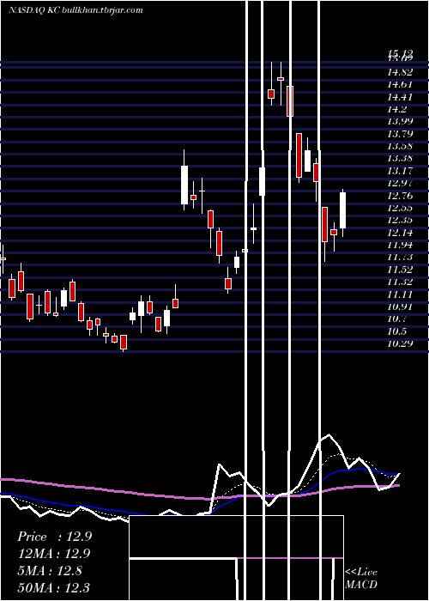Screen dimensions: 429x601
Task: Click the 10.29 price axis label
Action: click(400, 343)
